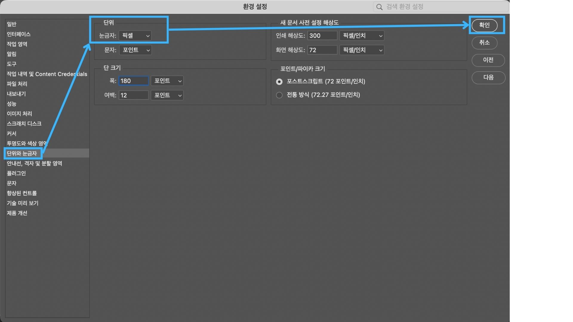This screenshot has width=573, height=322.
Task: Open the 커서 category
Action: pos(47,134)
